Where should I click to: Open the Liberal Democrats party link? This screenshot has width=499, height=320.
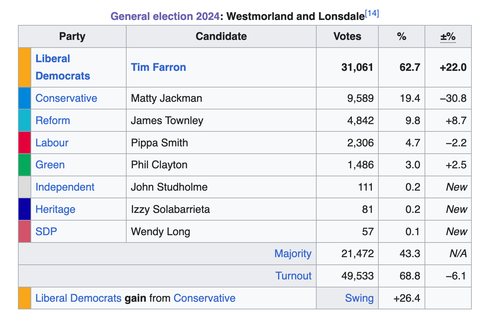coord(62,67)
